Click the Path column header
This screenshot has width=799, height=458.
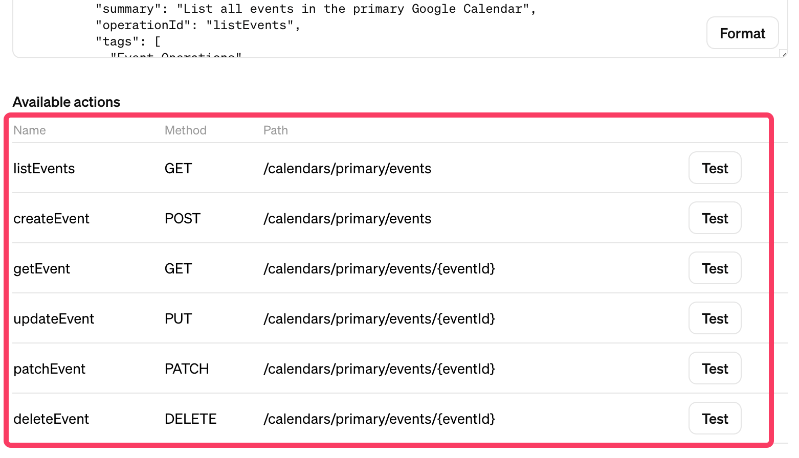tap(275, 130)
